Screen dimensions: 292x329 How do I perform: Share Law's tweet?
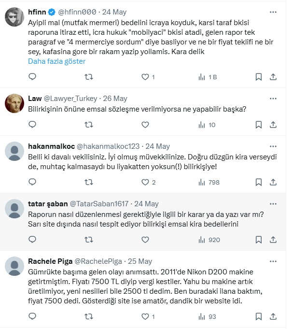tap(273, 125)
